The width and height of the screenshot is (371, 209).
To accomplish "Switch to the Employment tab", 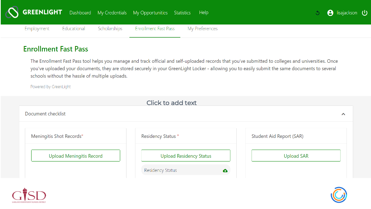I will (x=37, y=29).
